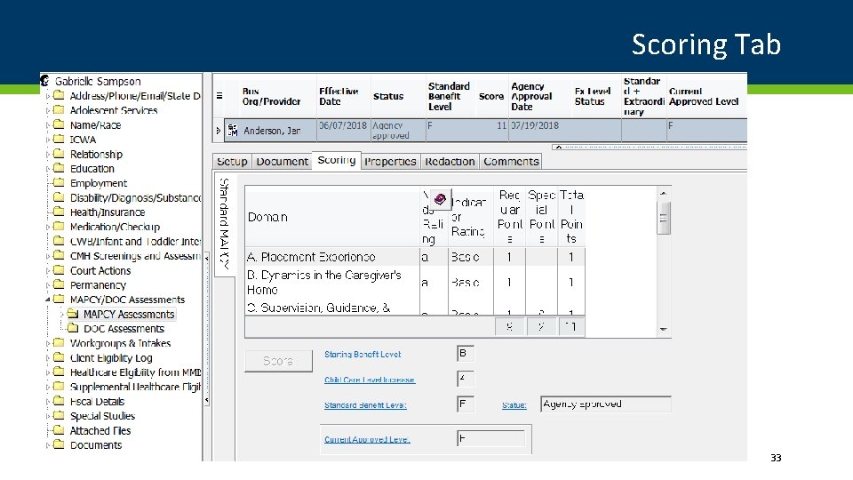Click the purple book help icon in grid header
The width and height of the screenshot is (853, 480).
pyautogui.click(x=440, y=199)
